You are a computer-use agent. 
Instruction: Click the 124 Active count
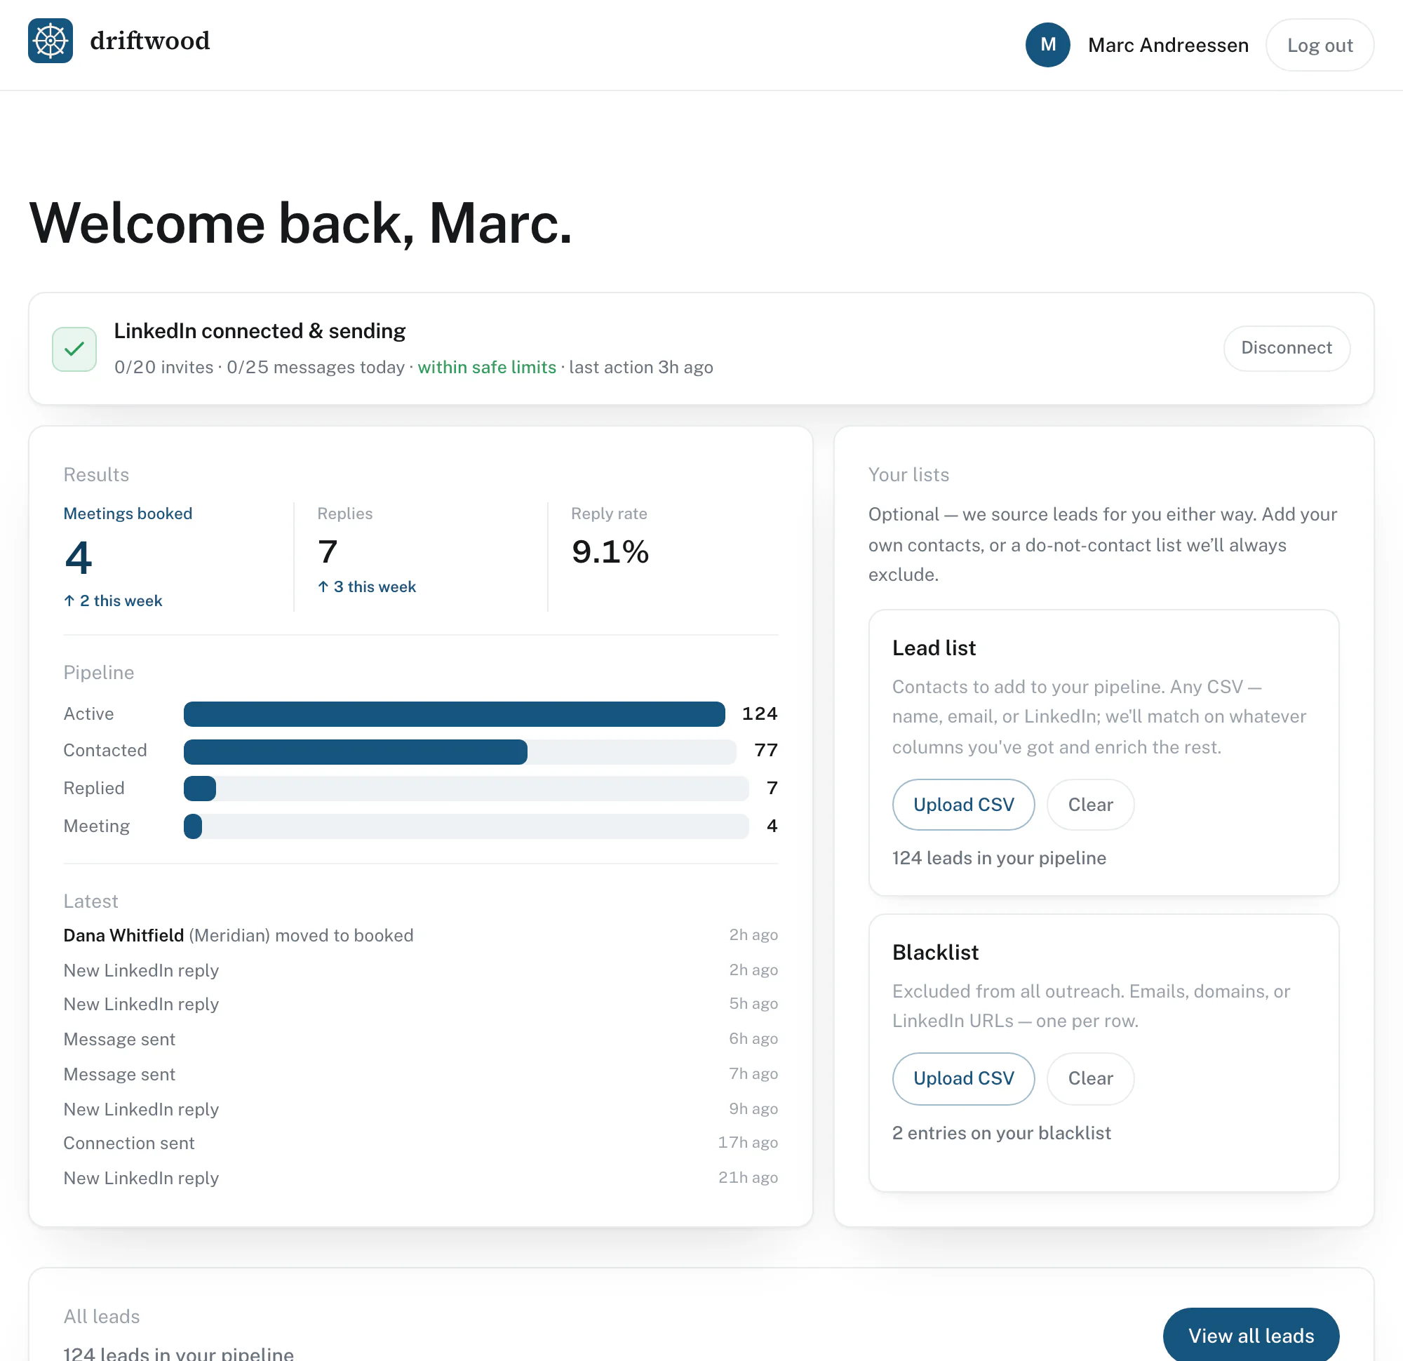click(x=760, y=713)
